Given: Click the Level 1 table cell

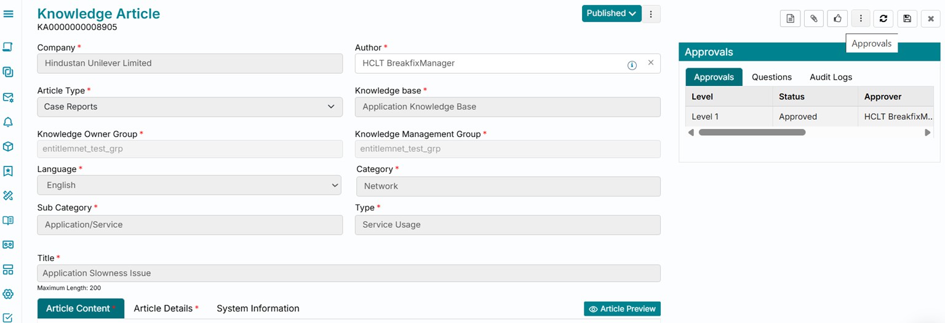Looking at the screenshot, I should 729,117.
